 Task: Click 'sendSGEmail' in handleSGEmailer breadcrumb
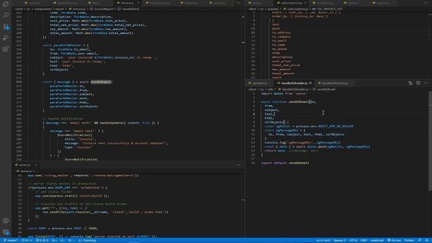pos(326,89)
